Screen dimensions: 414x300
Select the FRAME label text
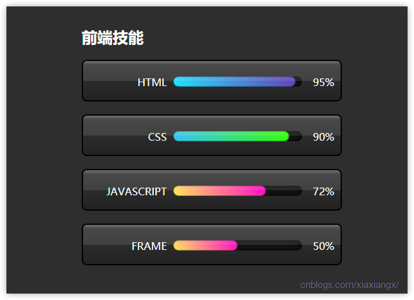149,246
